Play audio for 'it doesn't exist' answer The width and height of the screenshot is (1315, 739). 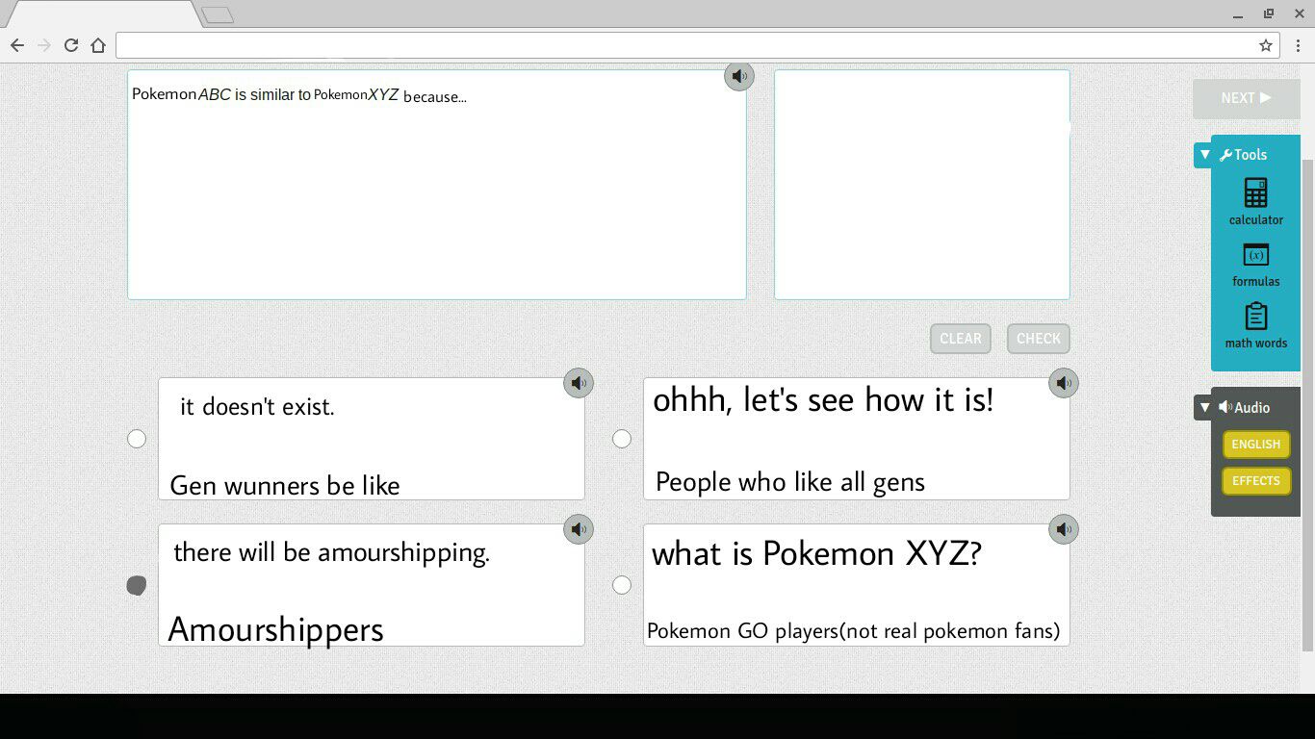point(579,383)
